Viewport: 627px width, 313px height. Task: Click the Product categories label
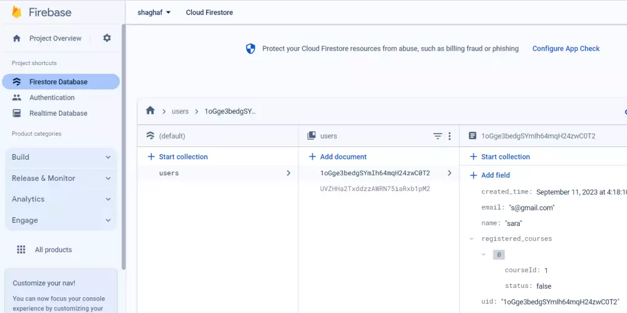36,134
